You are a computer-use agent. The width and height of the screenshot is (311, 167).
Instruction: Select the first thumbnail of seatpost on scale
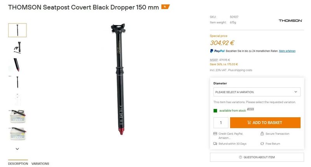17,116
